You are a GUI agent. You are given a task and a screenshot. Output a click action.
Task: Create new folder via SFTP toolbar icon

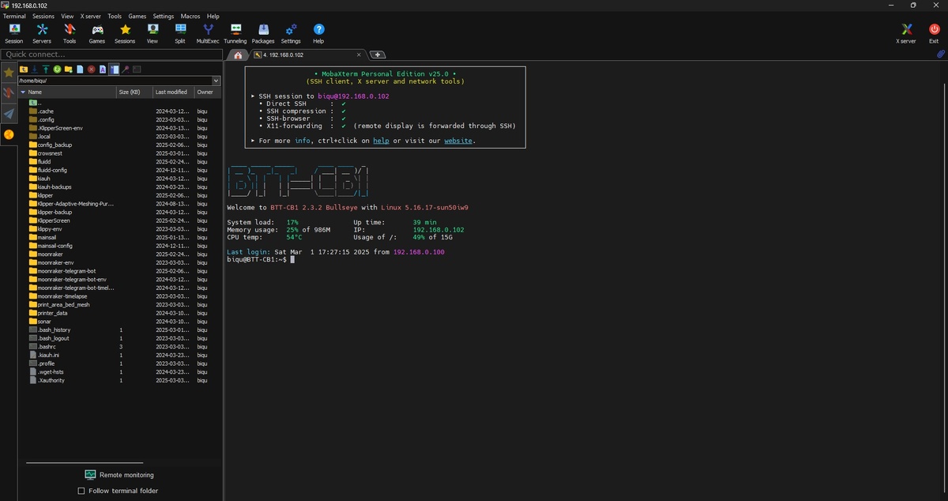[x=69, y=70]
